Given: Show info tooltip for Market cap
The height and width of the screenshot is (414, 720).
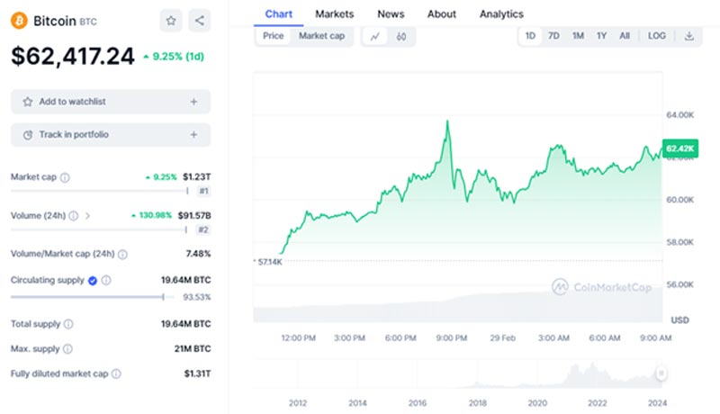Looking at the screenshot, I should [65, 177].
